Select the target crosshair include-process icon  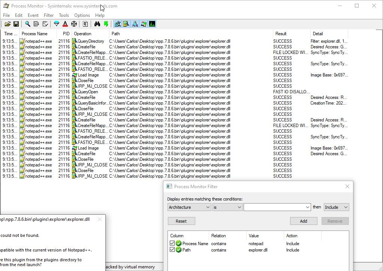tap(74, 24)
